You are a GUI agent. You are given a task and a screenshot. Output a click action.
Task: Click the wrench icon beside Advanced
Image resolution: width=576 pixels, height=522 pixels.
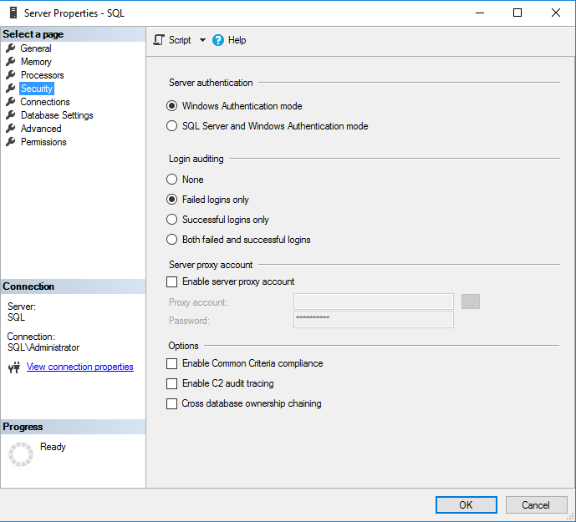tap(11, 129)
